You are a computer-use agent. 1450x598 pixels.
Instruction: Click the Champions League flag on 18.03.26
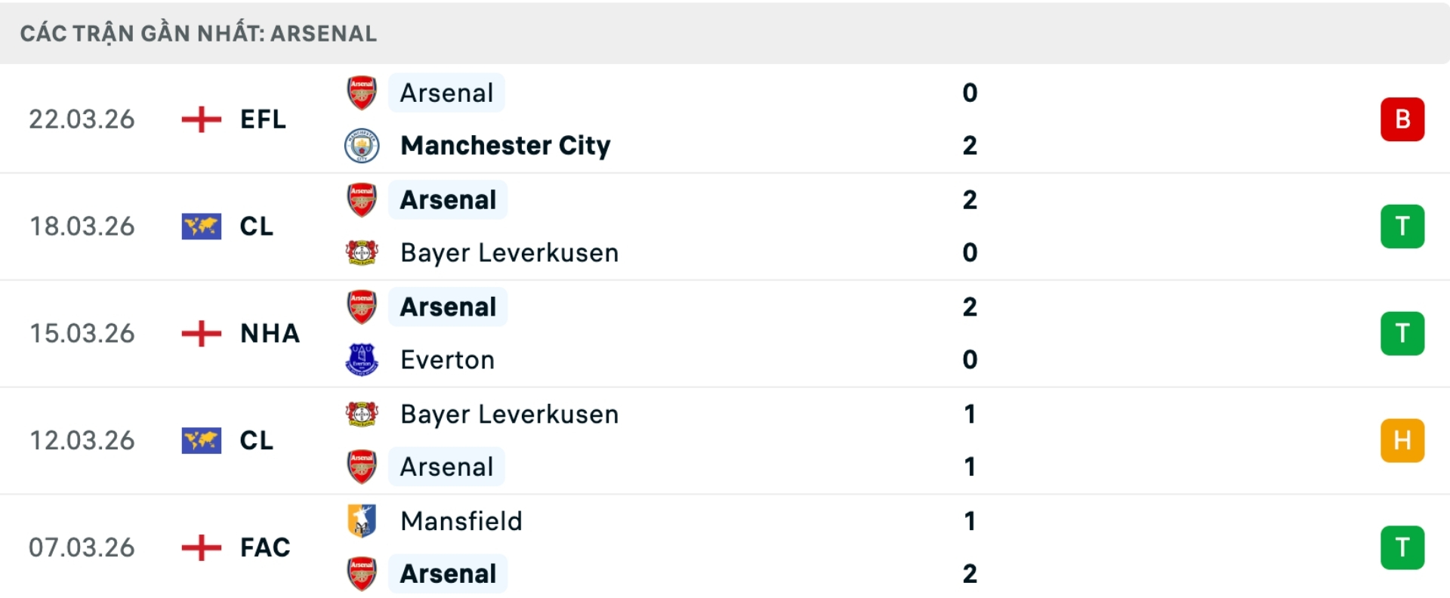click(202, 227)
